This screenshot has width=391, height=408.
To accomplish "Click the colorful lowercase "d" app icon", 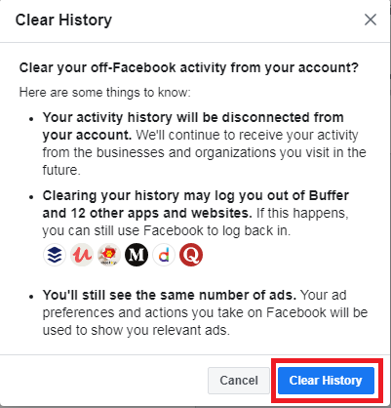I will [x=164, y=255].
